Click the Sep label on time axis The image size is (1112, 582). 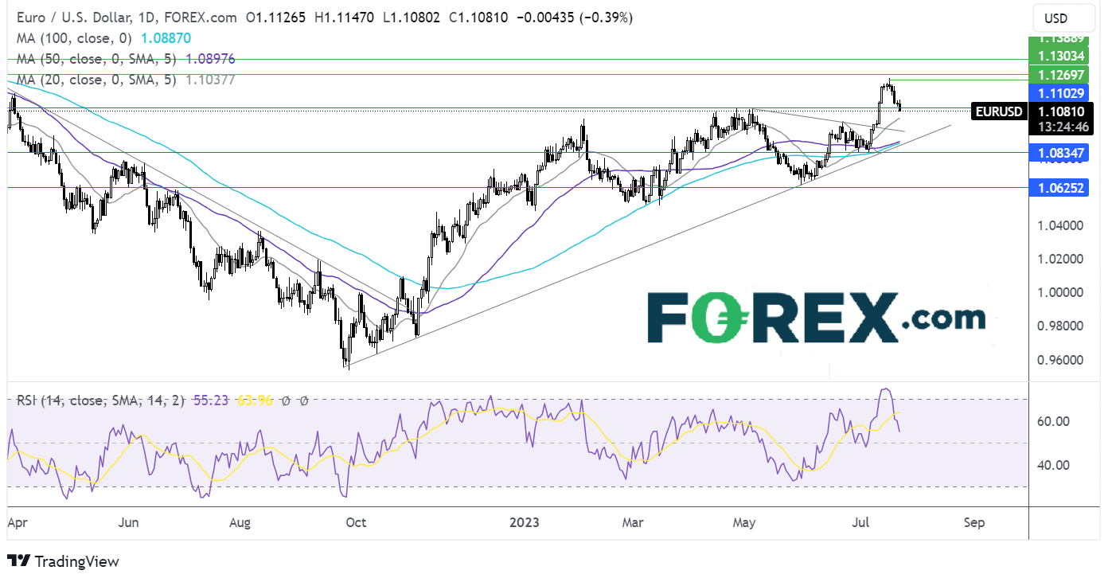click(974, 523)
